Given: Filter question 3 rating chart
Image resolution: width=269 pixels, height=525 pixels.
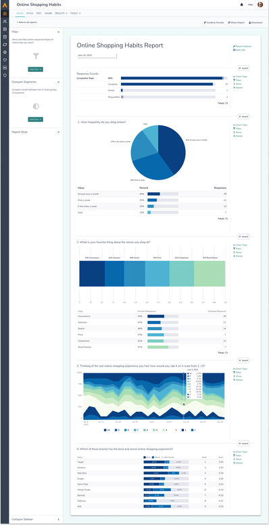Looking at the screenshot, I should click(x=237, y=373).
